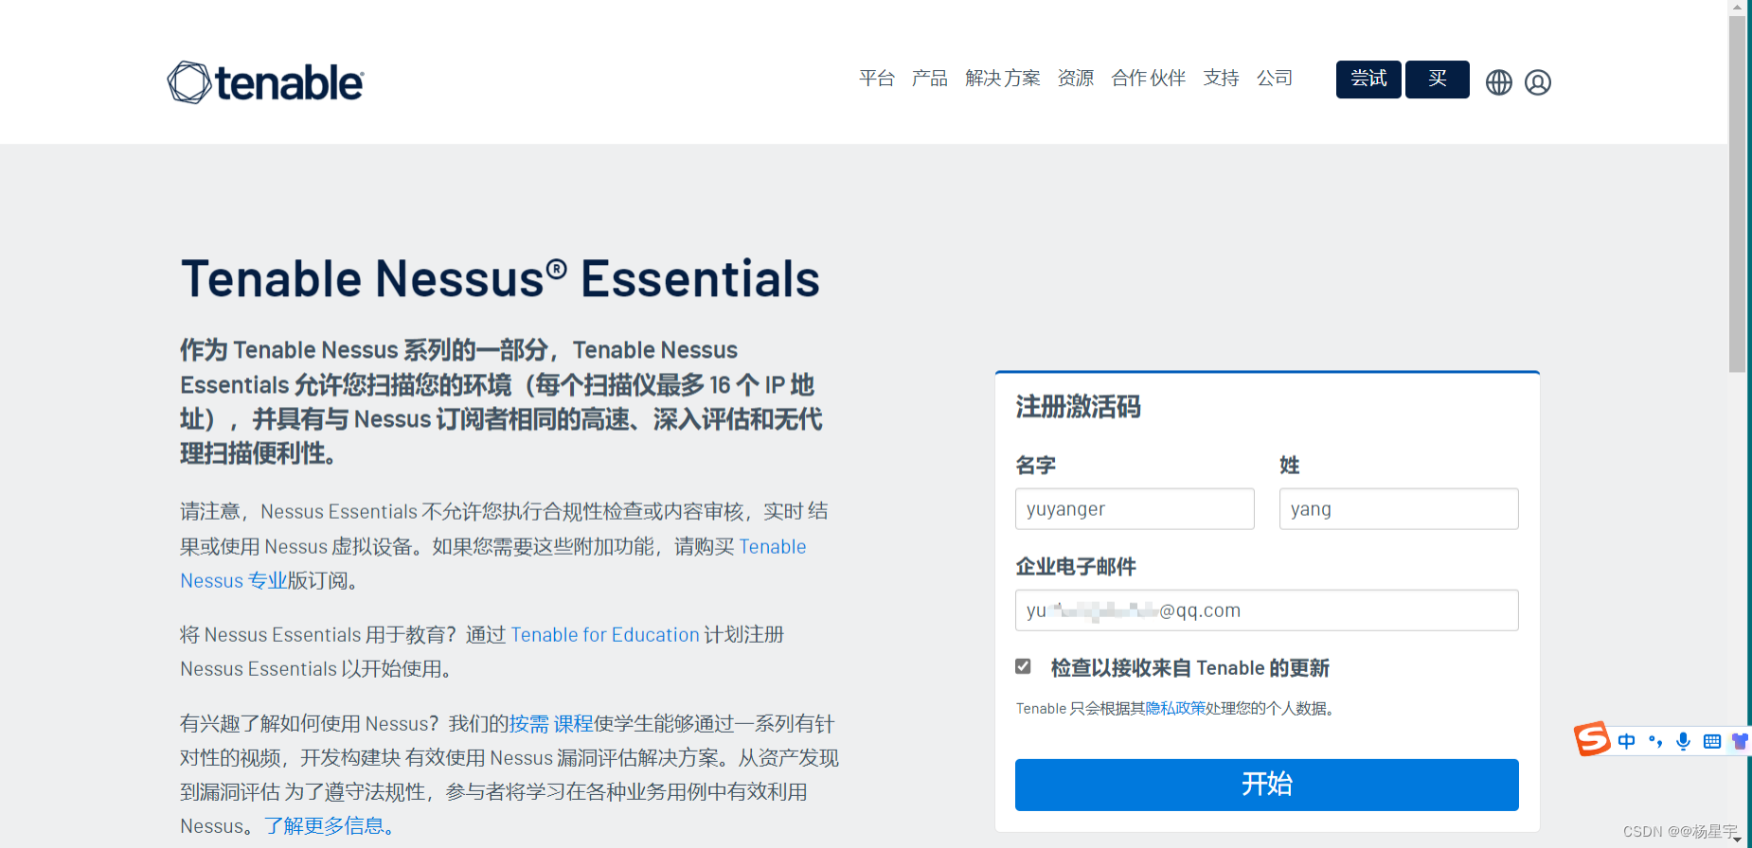Toggle Sogou Chinese input mode 中

pyautogui.click(x=1627, y=741)
